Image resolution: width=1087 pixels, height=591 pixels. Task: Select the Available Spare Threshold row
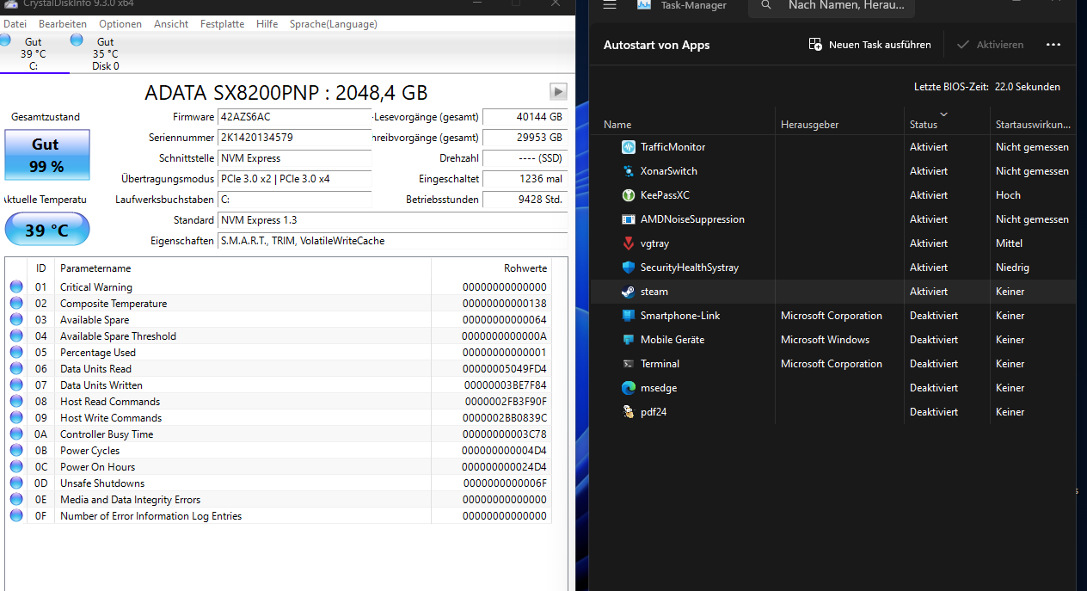click(278, 336)
